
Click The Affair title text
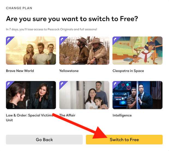(67, 115)
